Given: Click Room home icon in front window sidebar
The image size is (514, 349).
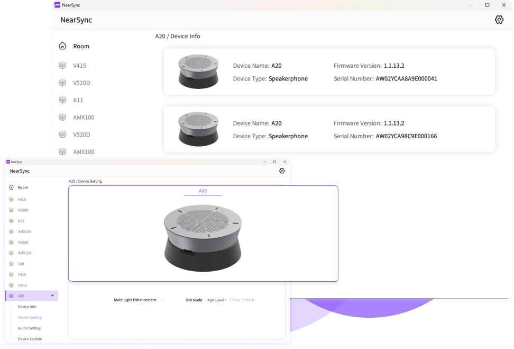Looking at the screenshot, I should [12, 187].
